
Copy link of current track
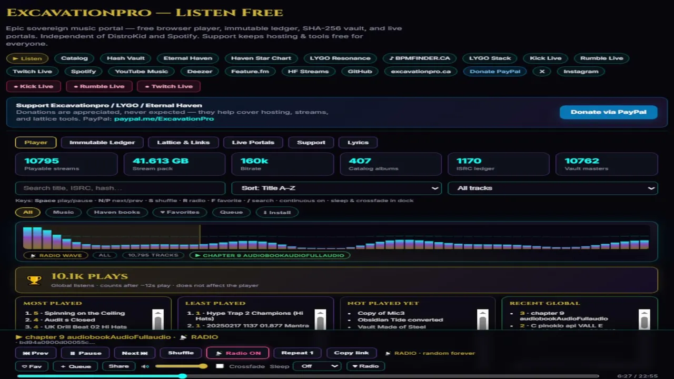[x=351, y=353]
